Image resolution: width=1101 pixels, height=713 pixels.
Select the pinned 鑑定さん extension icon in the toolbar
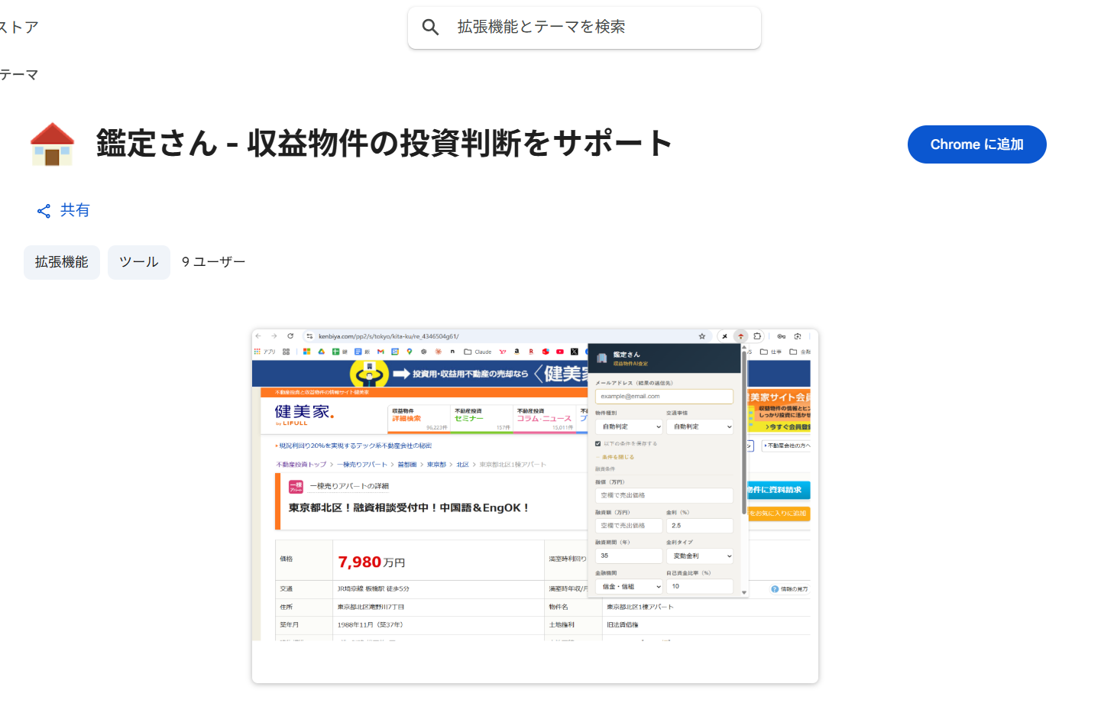(x=740, y=336)
